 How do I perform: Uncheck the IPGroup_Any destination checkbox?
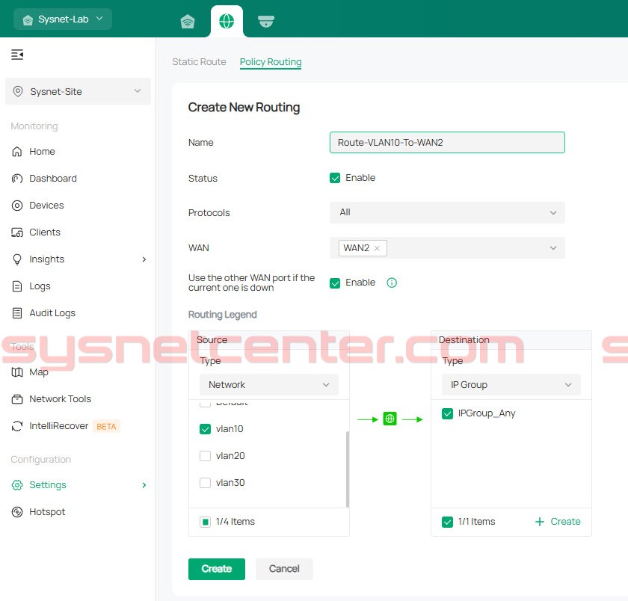(x=447, y=413)
